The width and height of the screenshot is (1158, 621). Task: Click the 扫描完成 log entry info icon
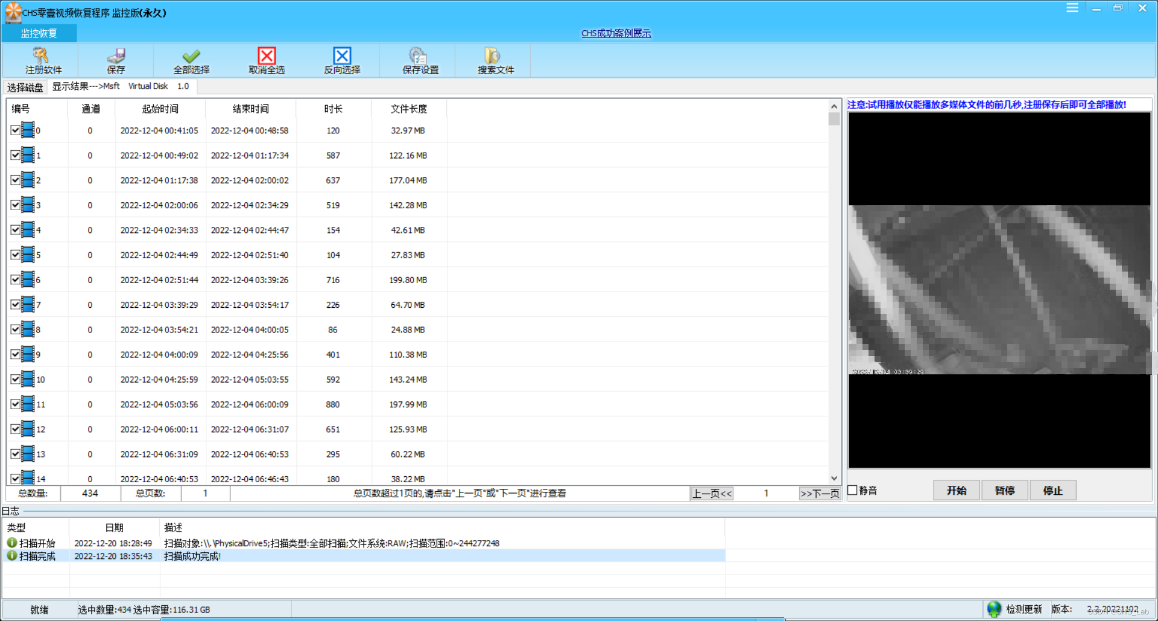(x=11, y=555)
